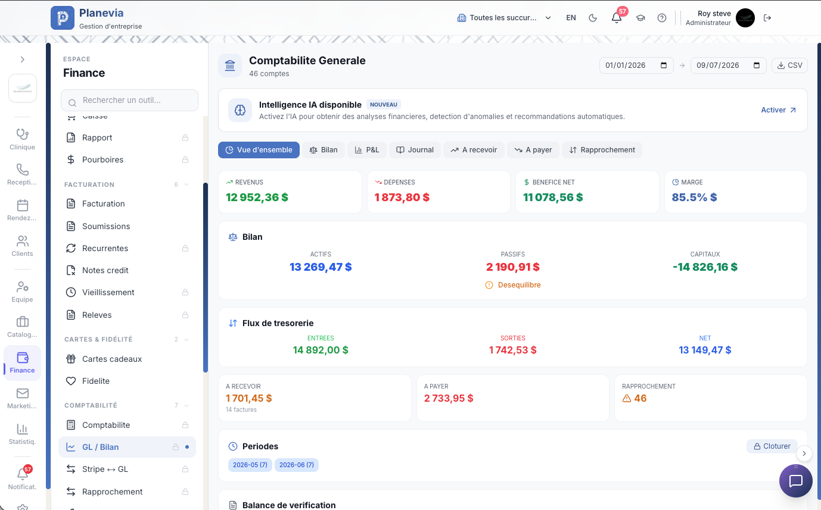The image size is (821, 510).
Task: Switch language to EN
Action: coord(571,18)
